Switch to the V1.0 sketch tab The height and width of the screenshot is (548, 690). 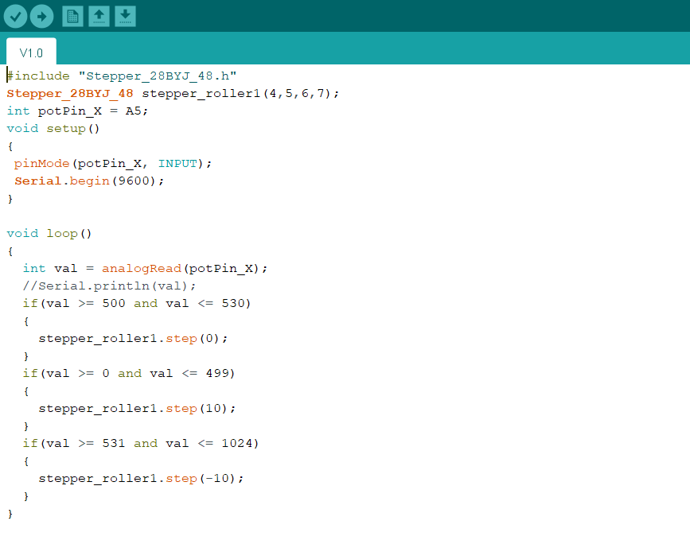pos(30,52)
